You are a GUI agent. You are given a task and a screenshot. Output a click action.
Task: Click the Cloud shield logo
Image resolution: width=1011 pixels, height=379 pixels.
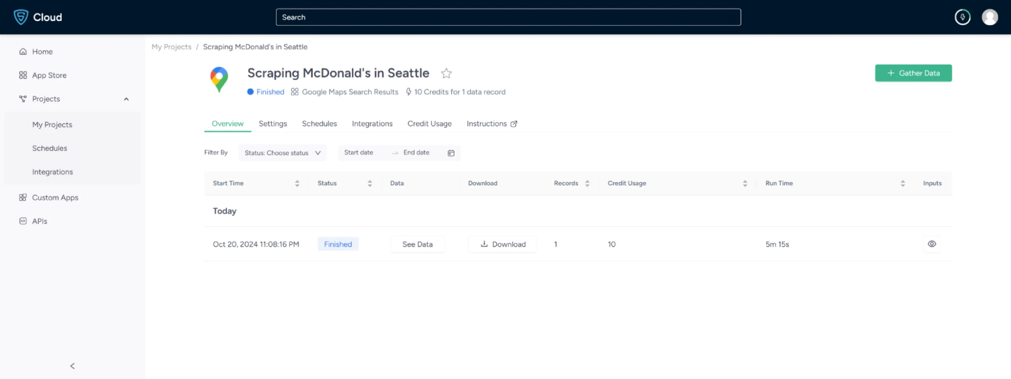21,17
